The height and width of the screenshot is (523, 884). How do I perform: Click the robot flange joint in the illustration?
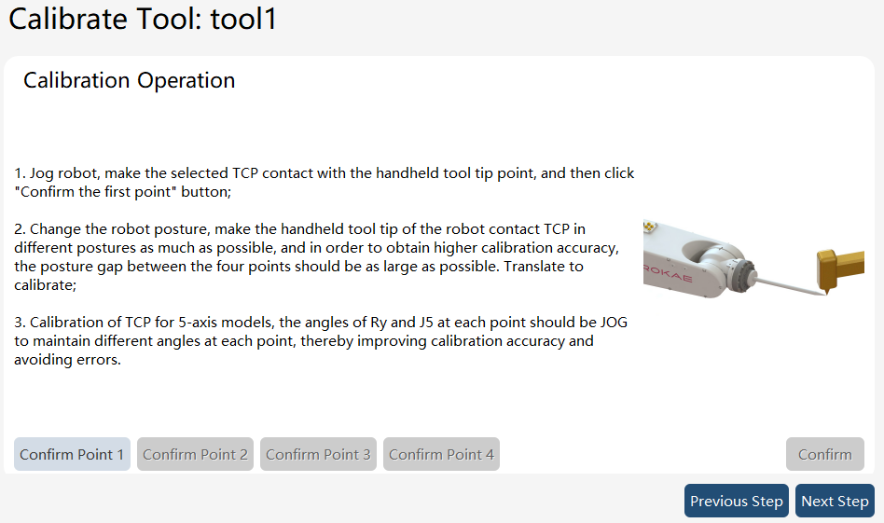tap(740, 273)
